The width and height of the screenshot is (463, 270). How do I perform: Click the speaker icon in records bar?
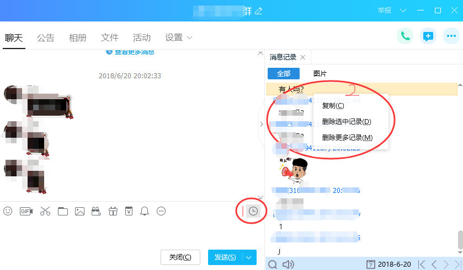(x=288, y=264)
